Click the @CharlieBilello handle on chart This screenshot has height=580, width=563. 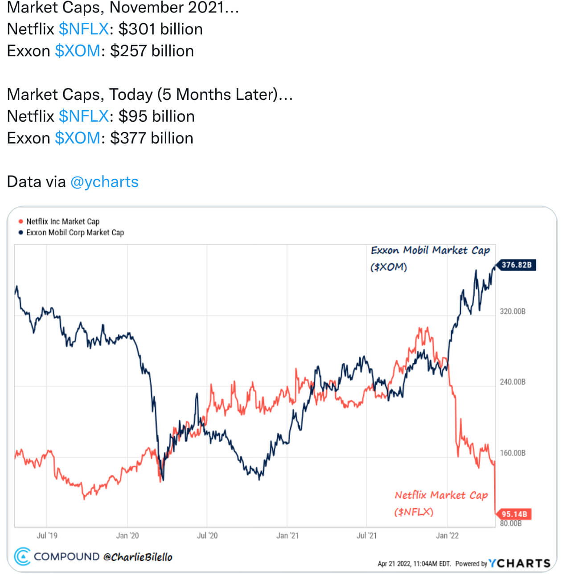point(137,557)
